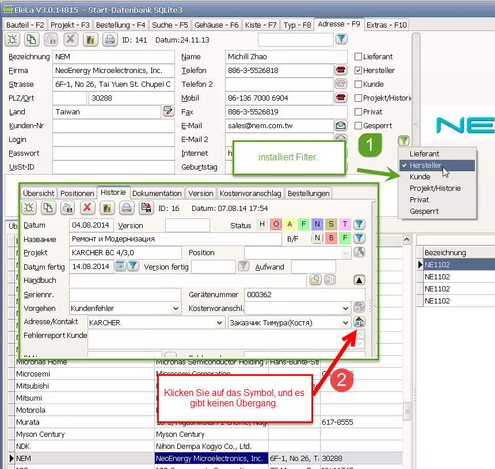Click the print icon beside ID: 141
Viewport: 495px width, 469px height.
coord(109,40)
